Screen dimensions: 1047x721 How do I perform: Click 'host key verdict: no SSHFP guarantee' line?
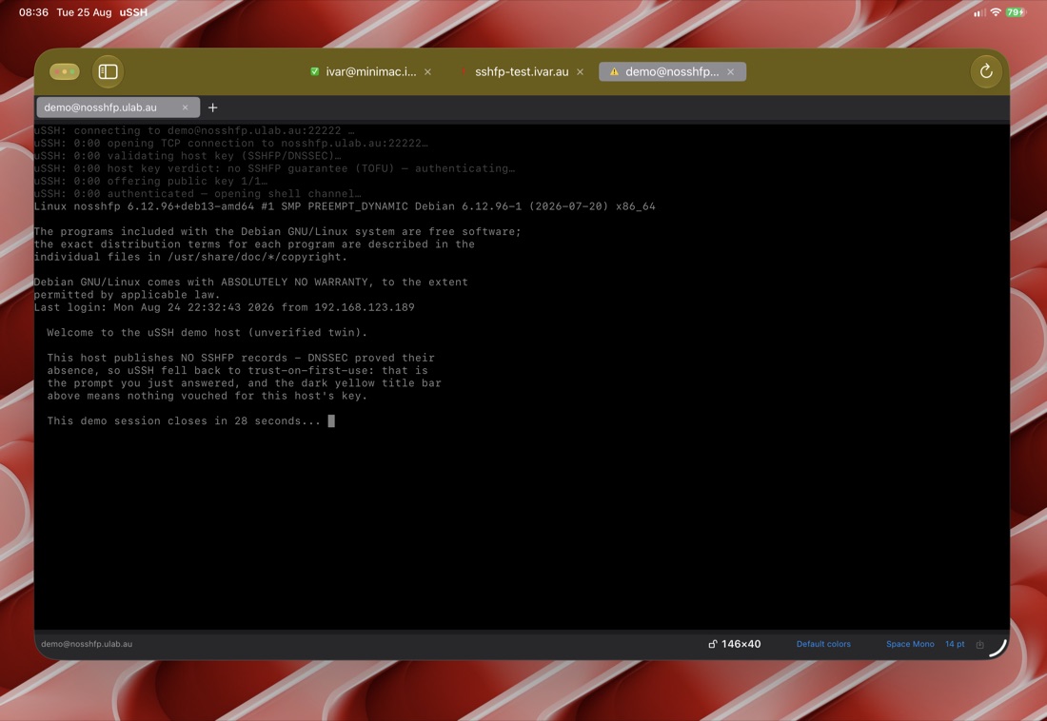[x=274, y=168]
